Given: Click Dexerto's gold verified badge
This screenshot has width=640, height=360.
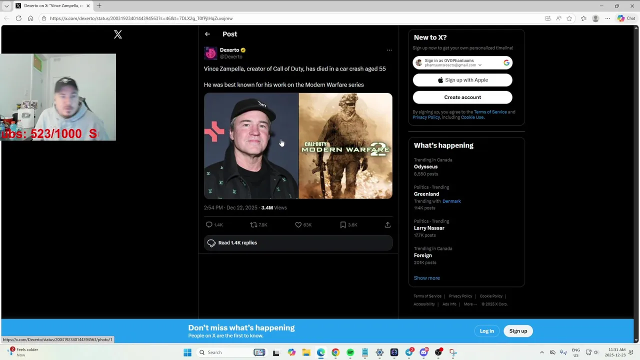Looking at the screenshot, I should click(x=243, y=50).
